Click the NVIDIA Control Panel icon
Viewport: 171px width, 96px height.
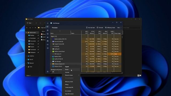coord(53,51)
